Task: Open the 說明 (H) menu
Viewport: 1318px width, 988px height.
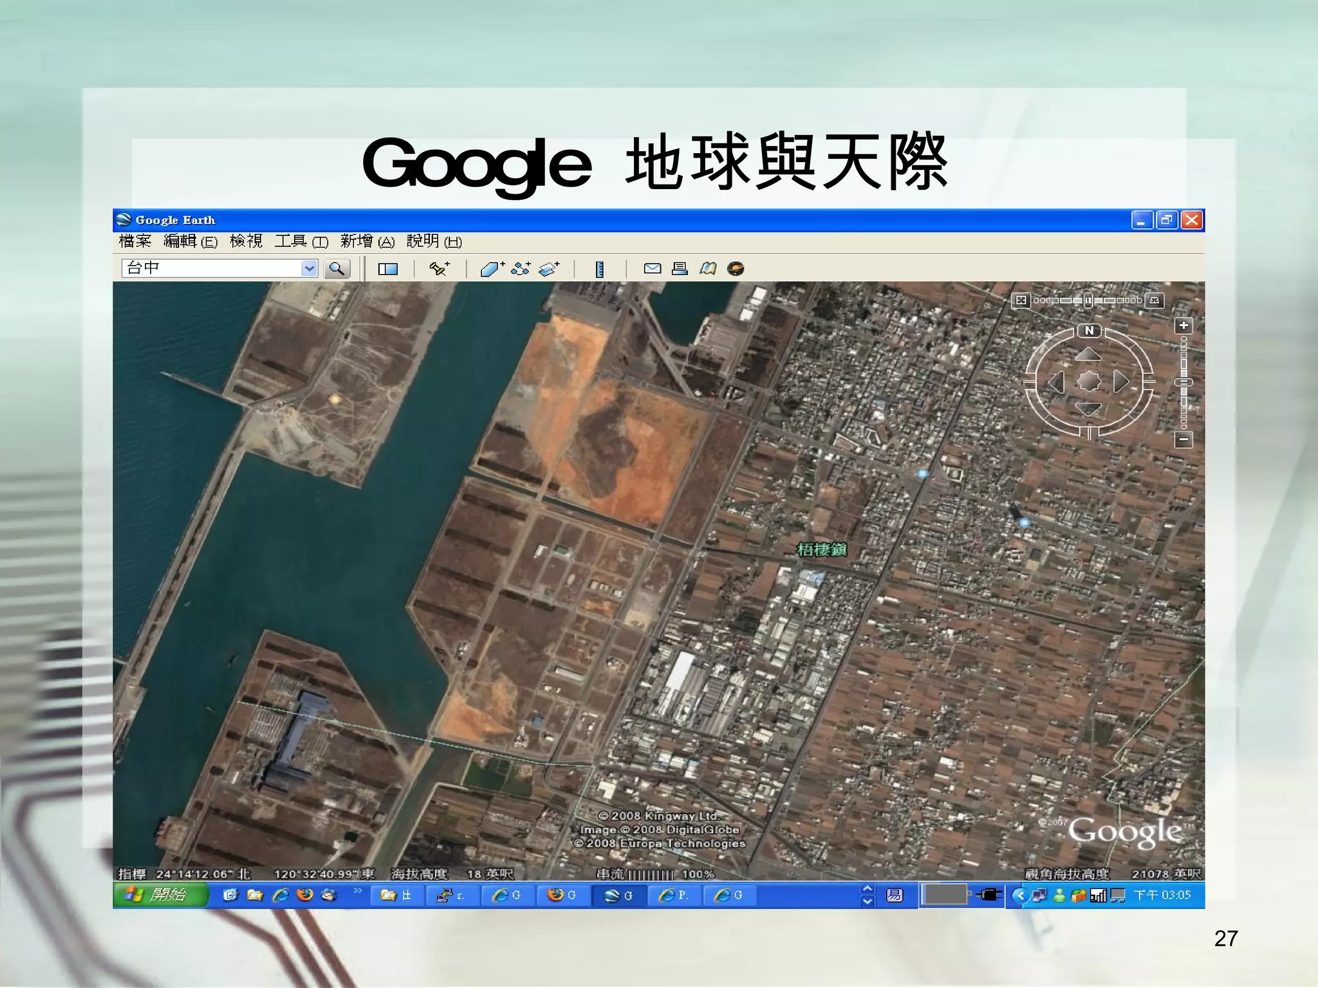Action: click(434, 241)
